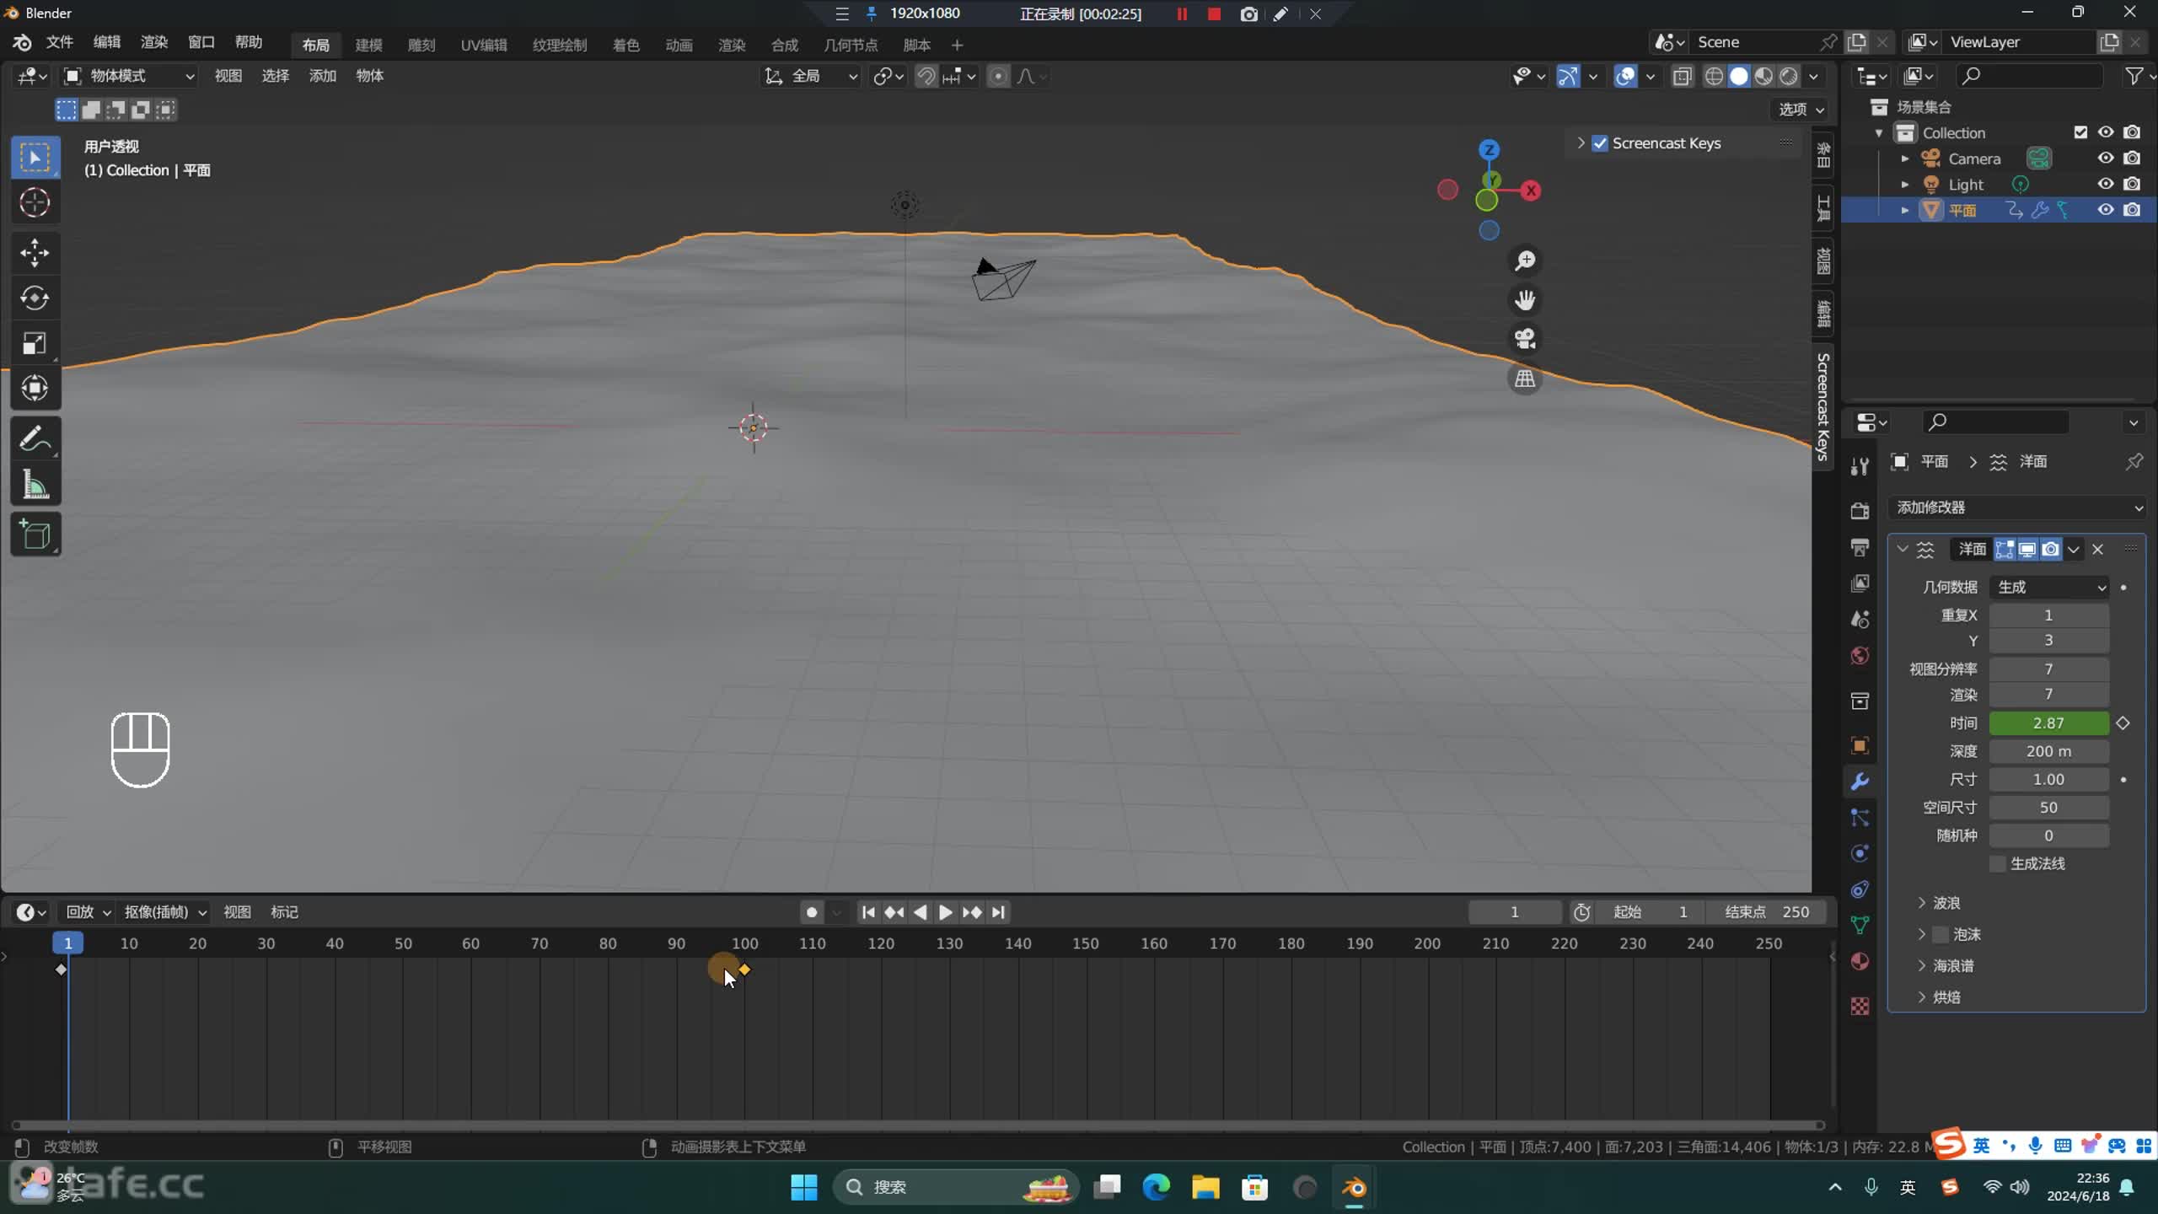Toggle auto keying record button
This screenshot has height=1214, width=2158.
pyautogui.click(x=812, y=912)
